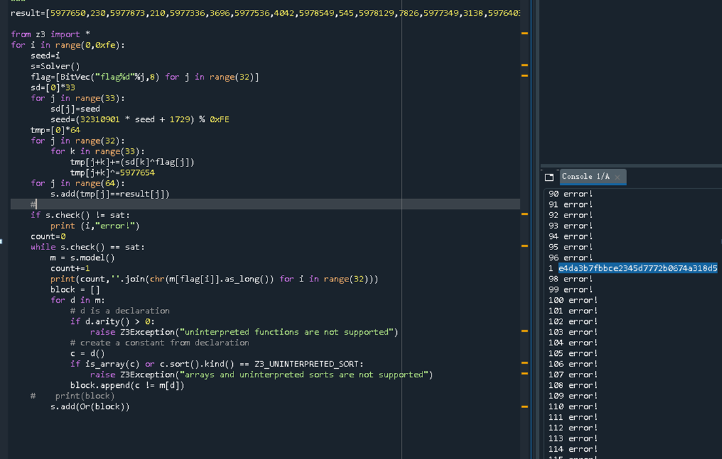Click the 'sd=[0]*33' code line
Image resolution: width=722 pixels, height=459 pixels.
tap(52, 87)
